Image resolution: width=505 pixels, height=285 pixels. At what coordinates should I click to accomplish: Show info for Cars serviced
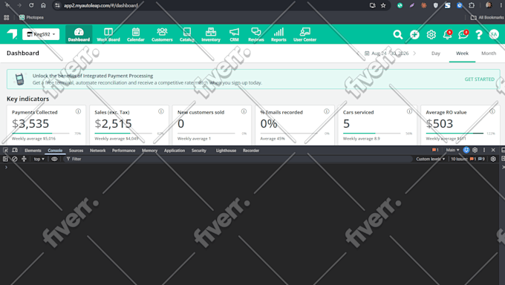pyautogui.click(x=409, y=111)
